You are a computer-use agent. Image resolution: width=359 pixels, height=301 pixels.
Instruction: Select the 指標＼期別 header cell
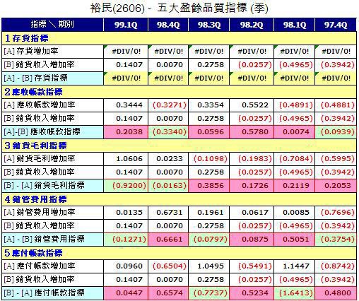tap(52, 25)
